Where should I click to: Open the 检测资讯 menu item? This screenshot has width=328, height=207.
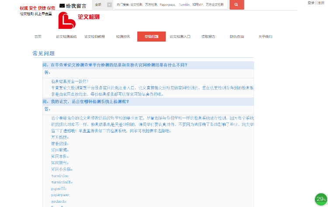[123, 37]
